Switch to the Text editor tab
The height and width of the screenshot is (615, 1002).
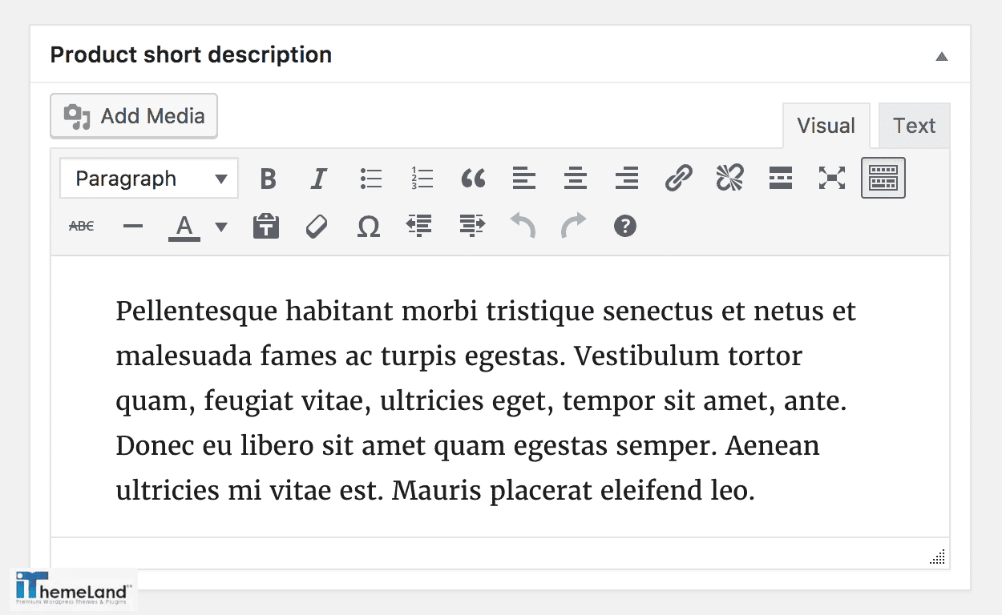click(x=914, y=126)
